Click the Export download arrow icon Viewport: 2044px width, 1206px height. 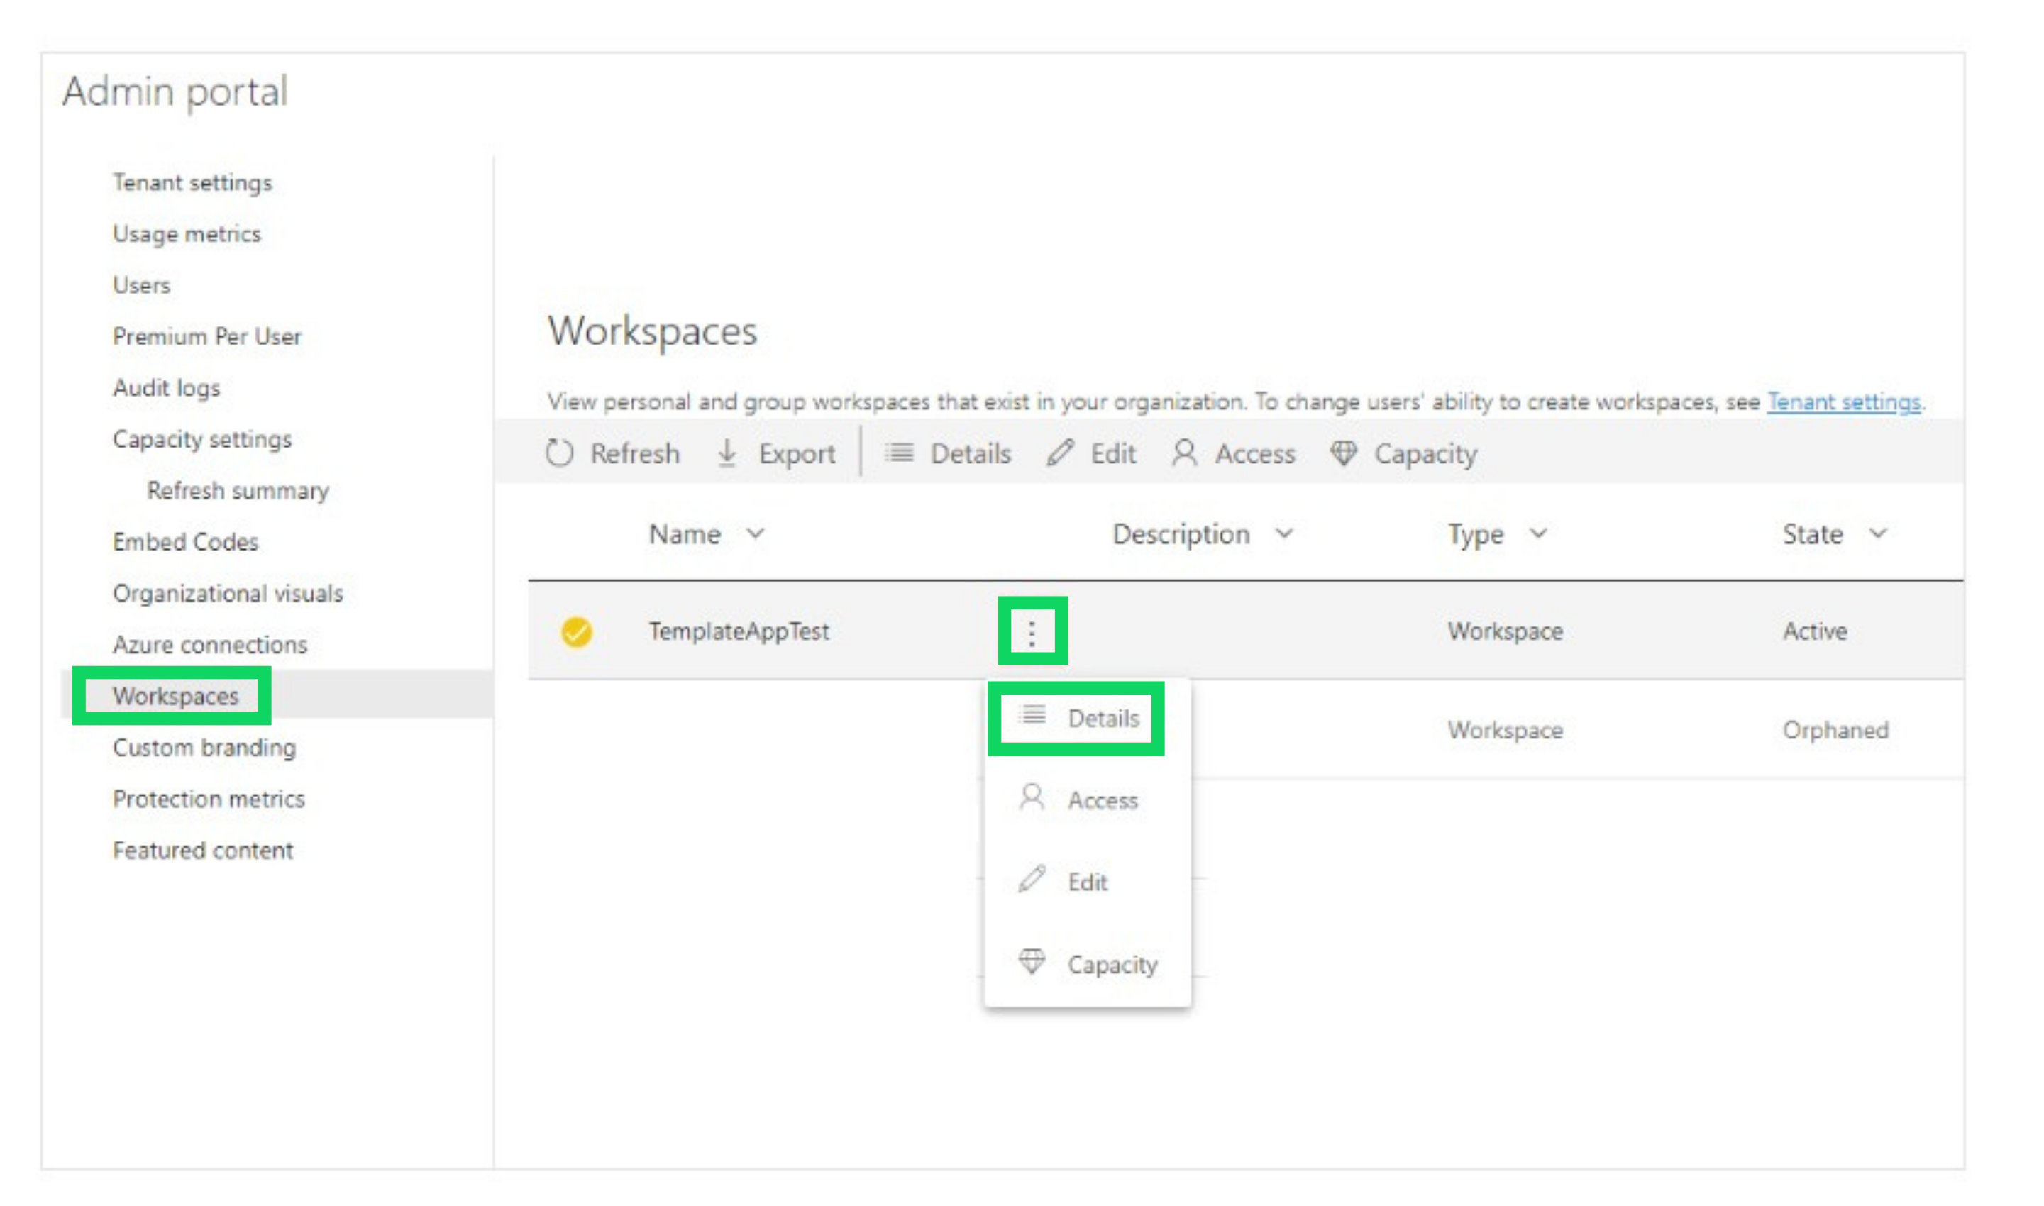click(727, 453)
